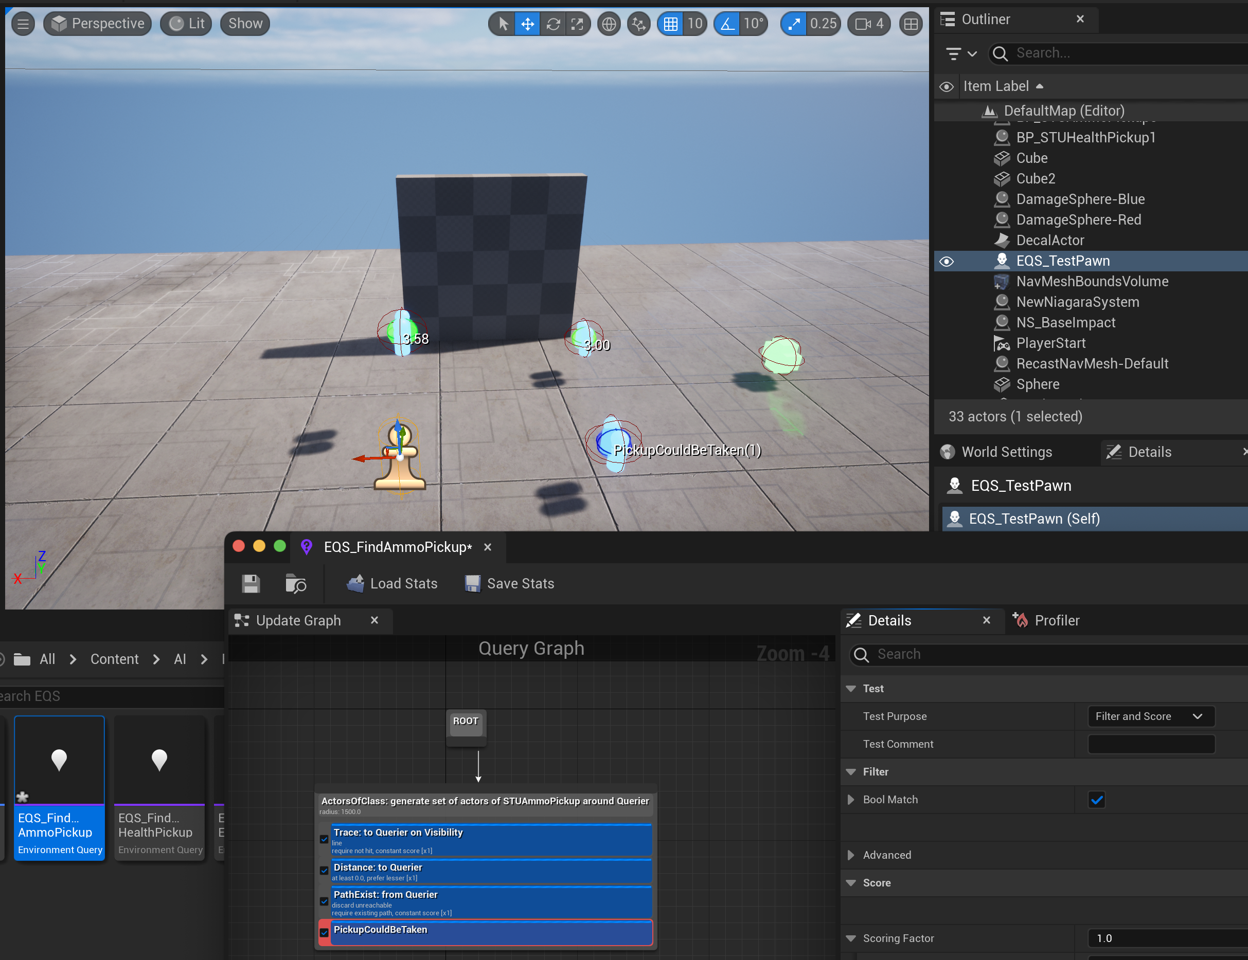
Task: Open rotation snap value 10° dropdown
Action: 754,24
